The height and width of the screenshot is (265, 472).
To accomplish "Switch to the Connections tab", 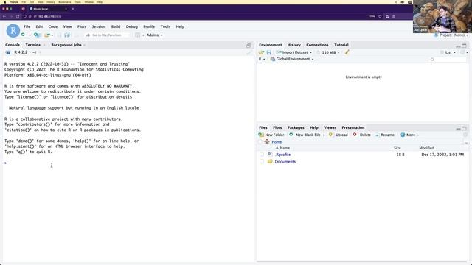I will pyautogui.click(x=317, y=45).
